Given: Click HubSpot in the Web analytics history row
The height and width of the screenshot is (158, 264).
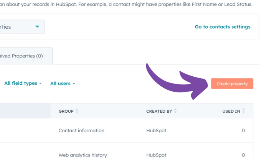Looking at the screenshot, I should pos(156,155).
